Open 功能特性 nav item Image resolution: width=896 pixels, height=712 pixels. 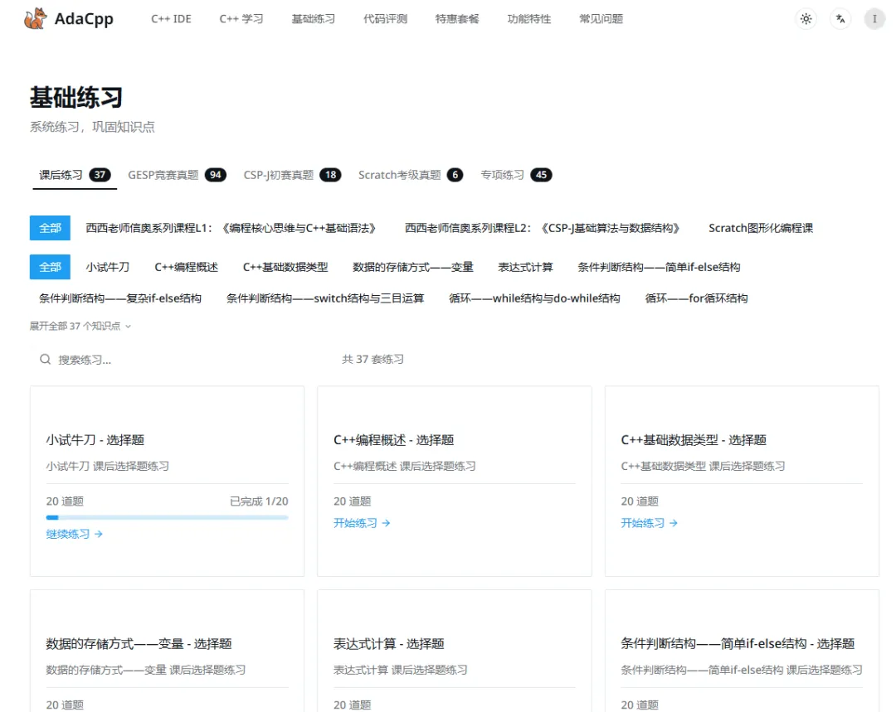(529, 19)
